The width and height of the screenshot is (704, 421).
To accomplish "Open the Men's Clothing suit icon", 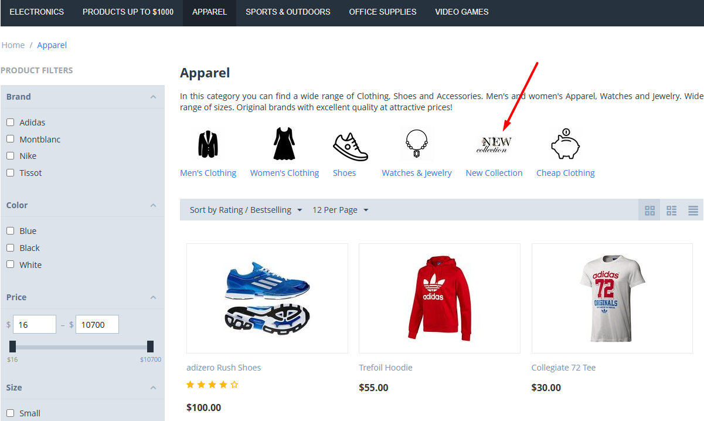I will [208, 144].
